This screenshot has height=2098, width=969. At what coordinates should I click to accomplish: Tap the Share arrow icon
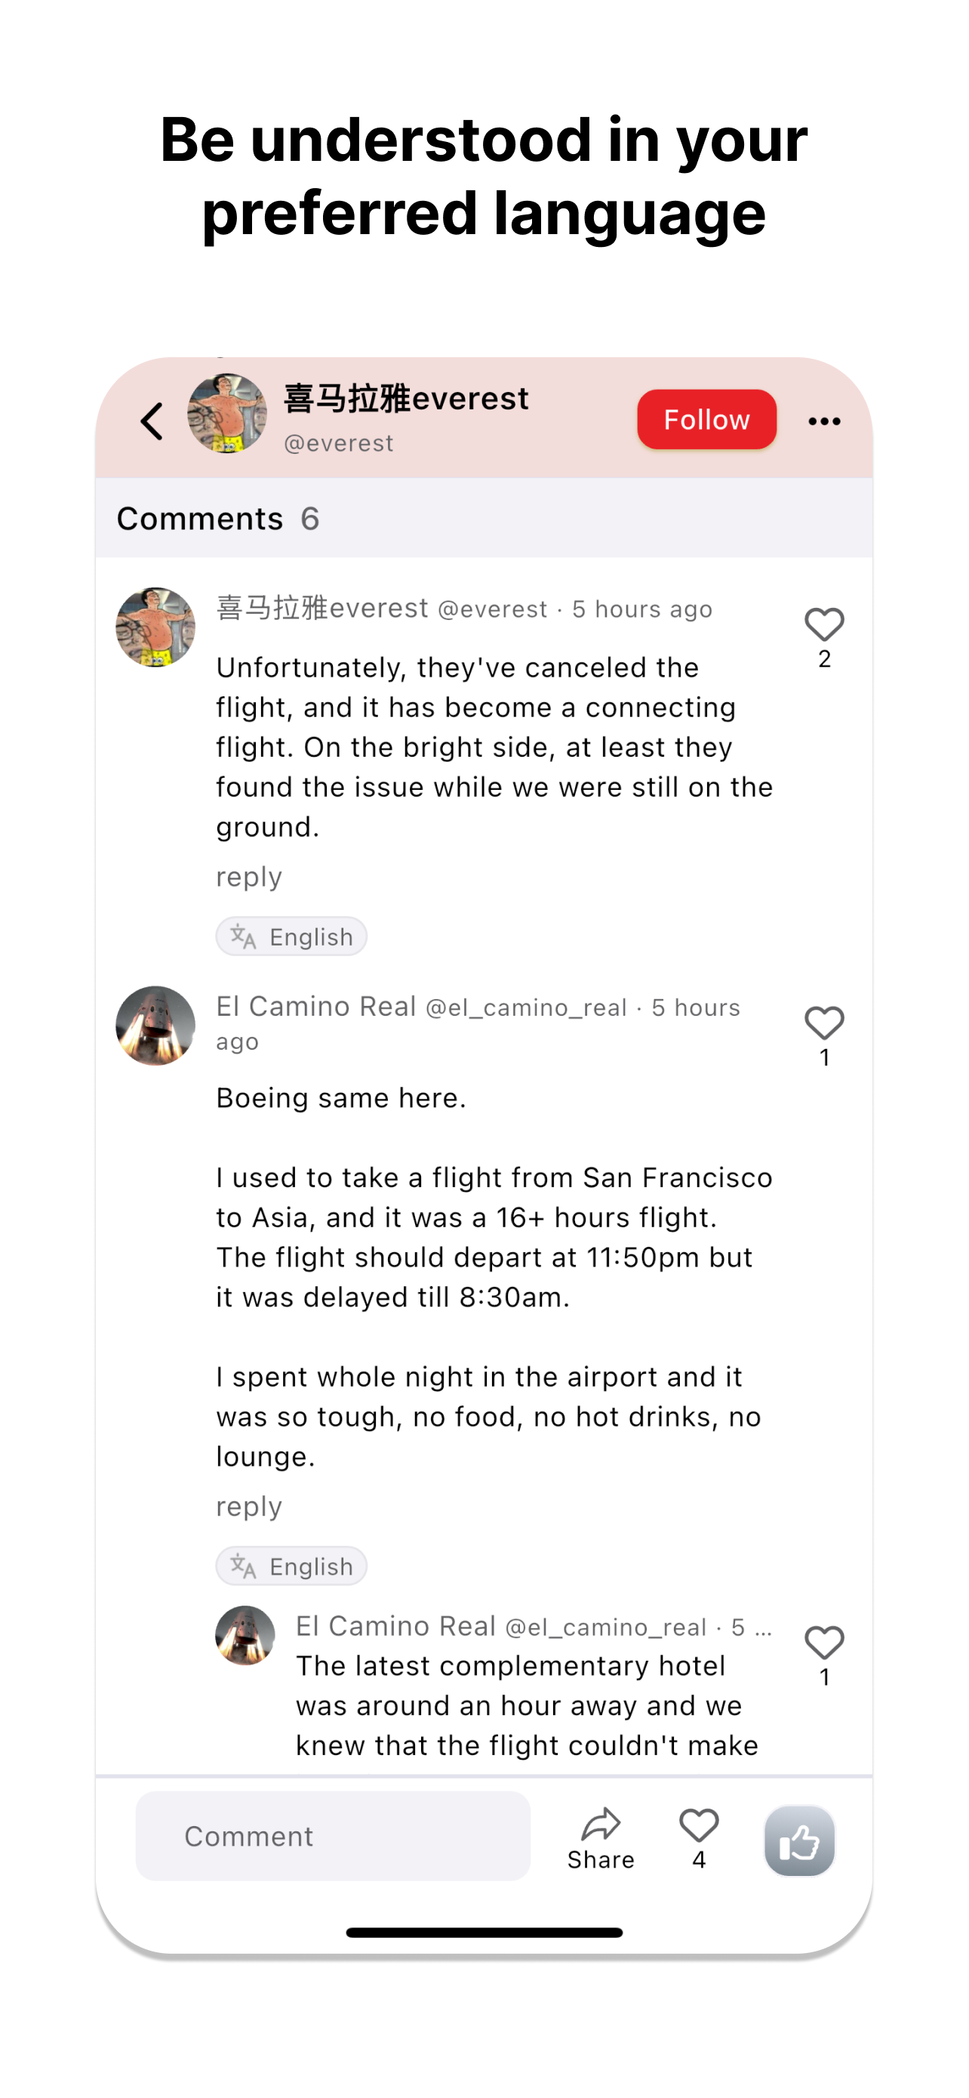point(601,1825)
